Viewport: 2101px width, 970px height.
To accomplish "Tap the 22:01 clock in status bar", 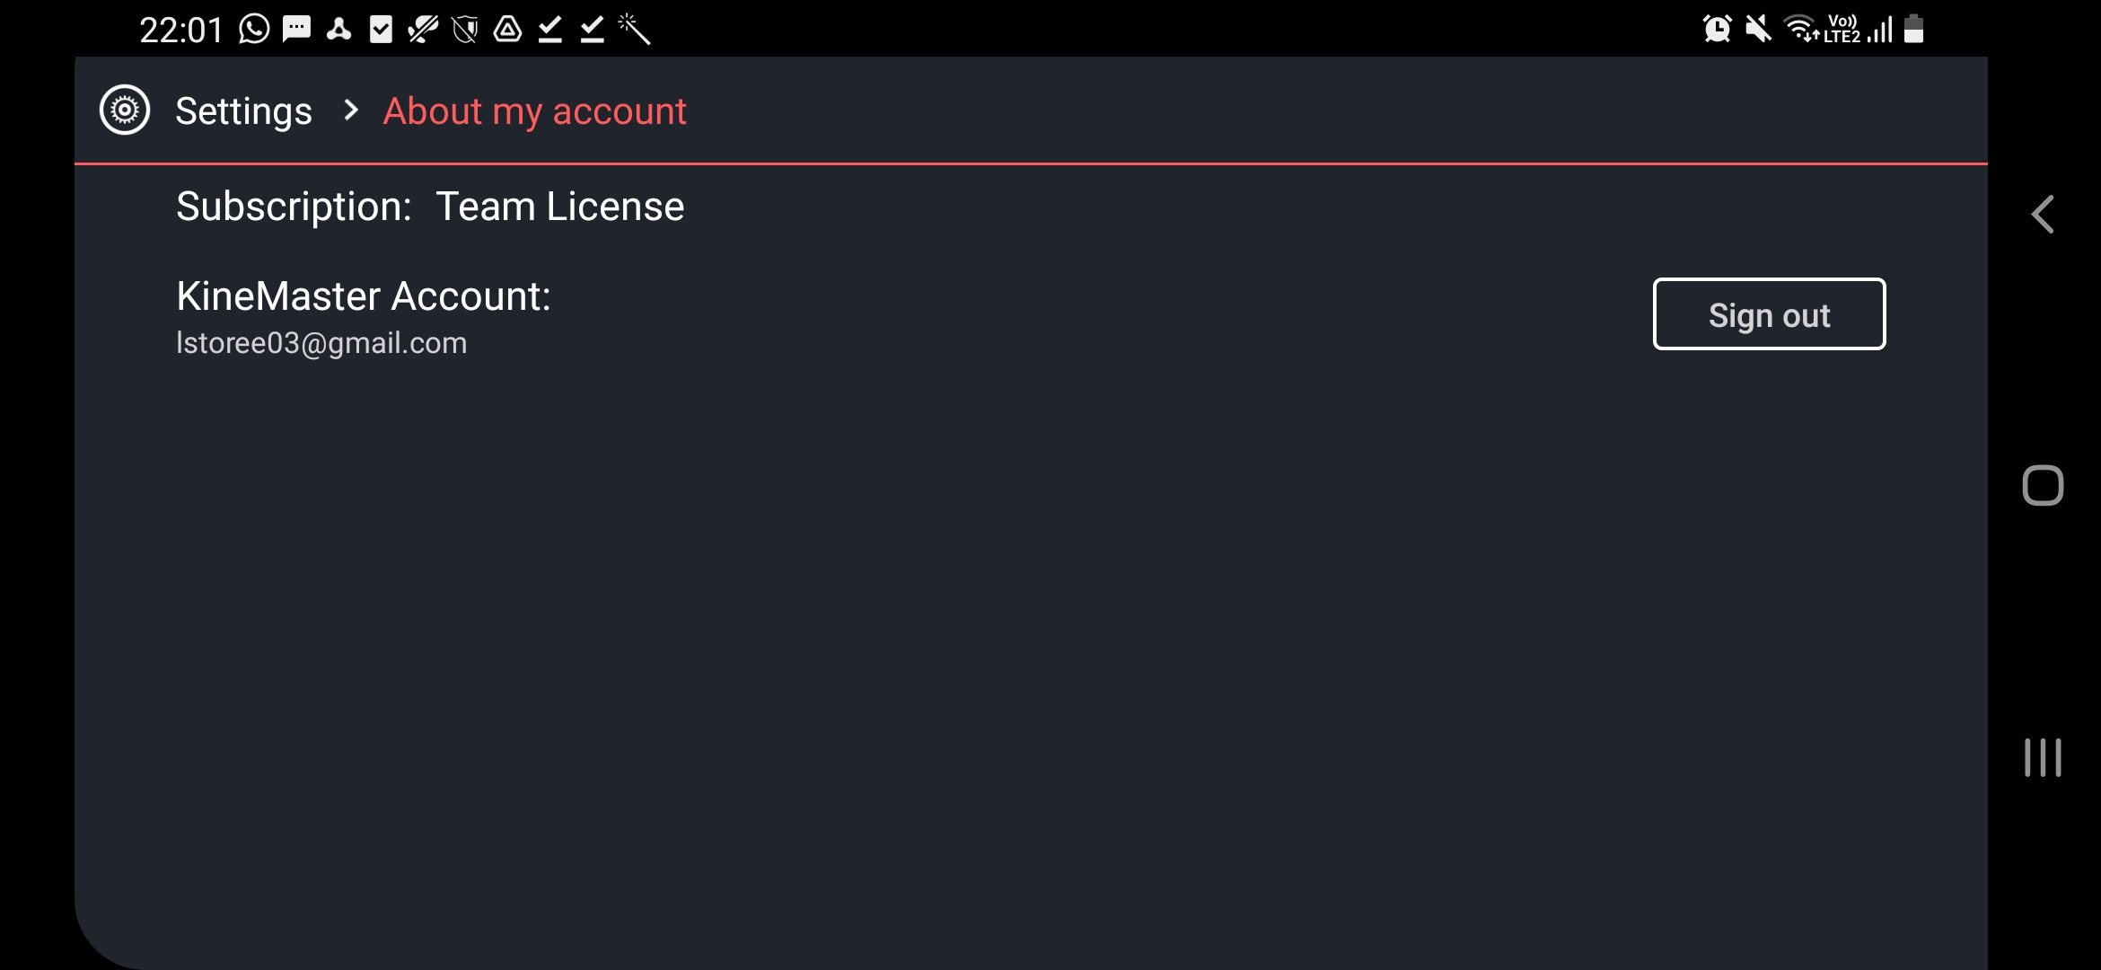I will pos(180,30).
